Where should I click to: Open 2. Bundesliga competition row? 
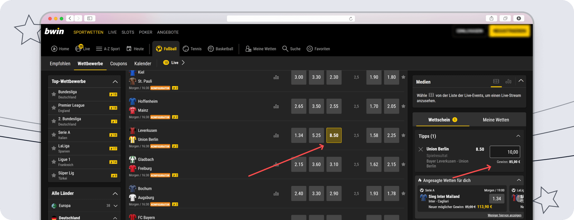84,122
